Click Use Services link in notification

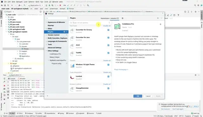(x=165, y=109)
